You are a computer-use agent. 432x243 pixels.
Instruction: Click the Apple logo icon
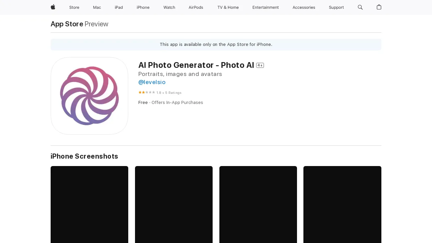point(53,7)
